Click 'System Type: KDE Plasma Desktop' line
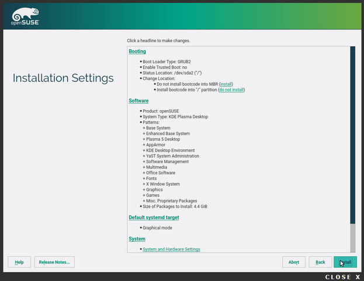This screenshot has height=281, width=364. 175,116
